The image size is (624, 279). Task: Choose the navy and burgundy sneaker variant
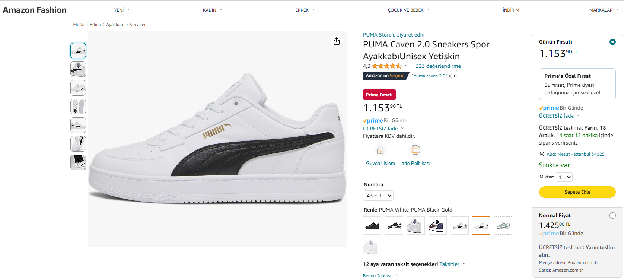pyautogui.click(x=437, y=225)
